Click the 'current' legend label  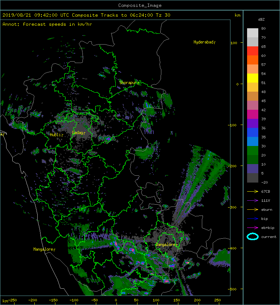pos(269,237)
